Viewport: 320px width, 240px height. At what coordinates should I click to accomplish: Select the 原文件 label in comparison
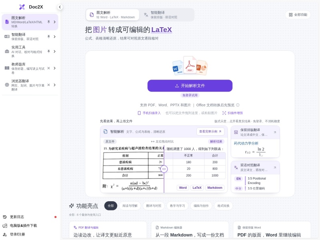coord(110,142)
